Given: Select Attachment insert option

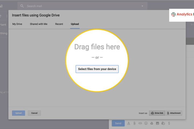Looking at the screenshot, I should [174, 113].
